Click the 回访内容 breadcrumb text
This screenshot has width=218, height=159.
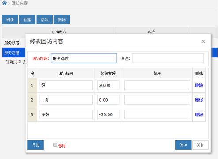pos(20,3)
